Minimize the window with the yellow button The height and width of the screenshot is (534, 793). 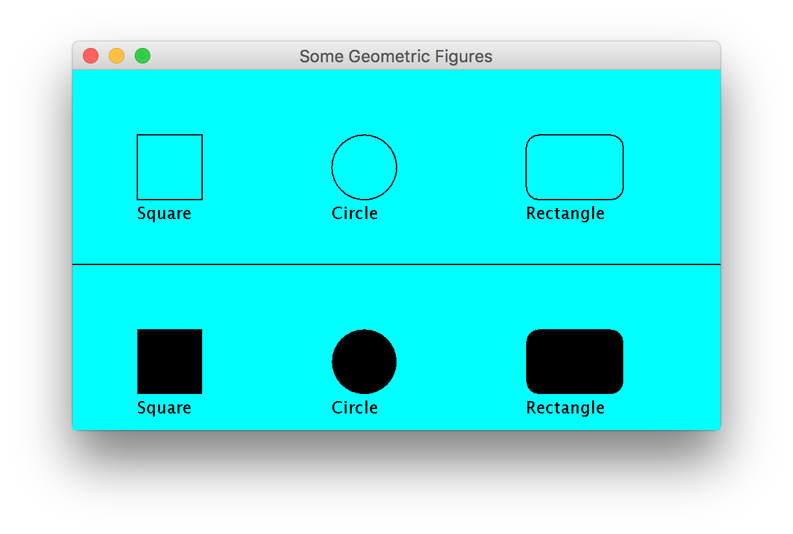click(117, 56)
